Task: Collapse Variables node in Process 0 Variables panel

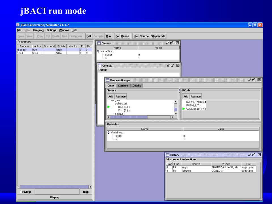Action: (109, 132)
